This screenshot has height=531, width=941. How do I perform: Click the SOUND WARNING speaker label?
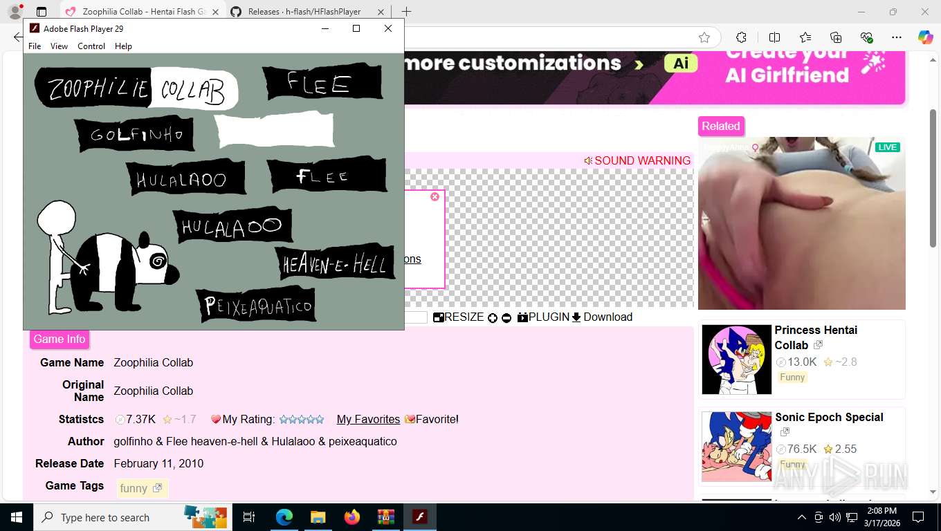pos(637,160)
